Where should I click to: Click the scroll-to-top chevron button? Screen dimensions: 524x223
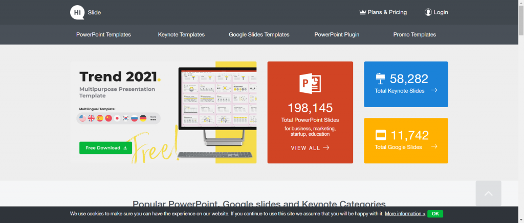pyautogui.click(x=488, y=193)
